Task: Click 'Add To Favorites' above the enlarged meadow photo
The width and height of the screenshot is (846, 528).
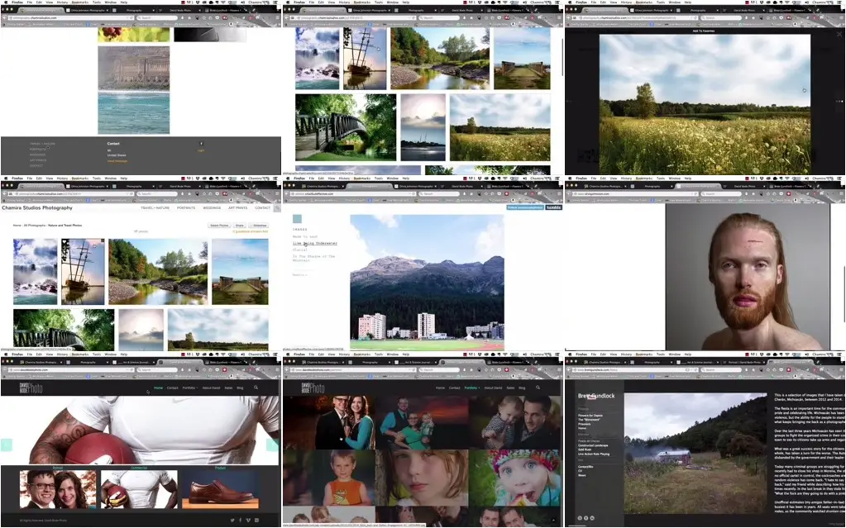Action: 704,31
